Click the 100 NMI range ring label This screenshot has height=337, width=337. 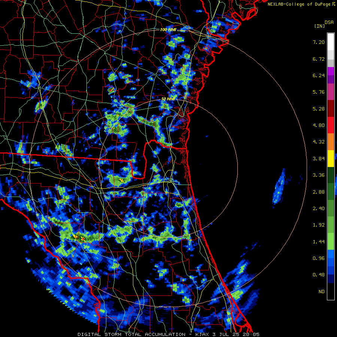tap(168, 30)
